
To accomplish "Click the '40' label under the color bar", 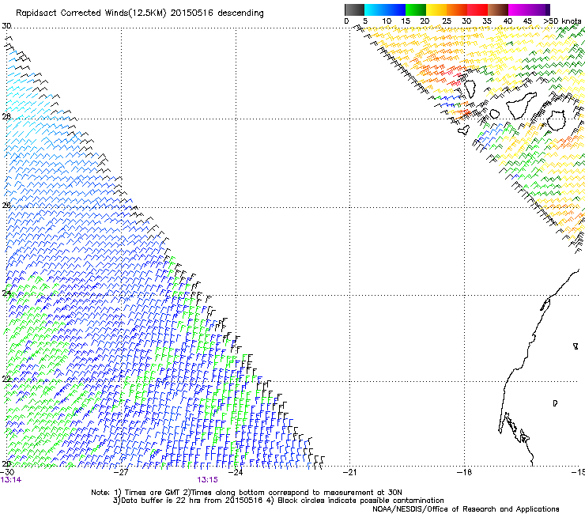I will click(508, 21).
